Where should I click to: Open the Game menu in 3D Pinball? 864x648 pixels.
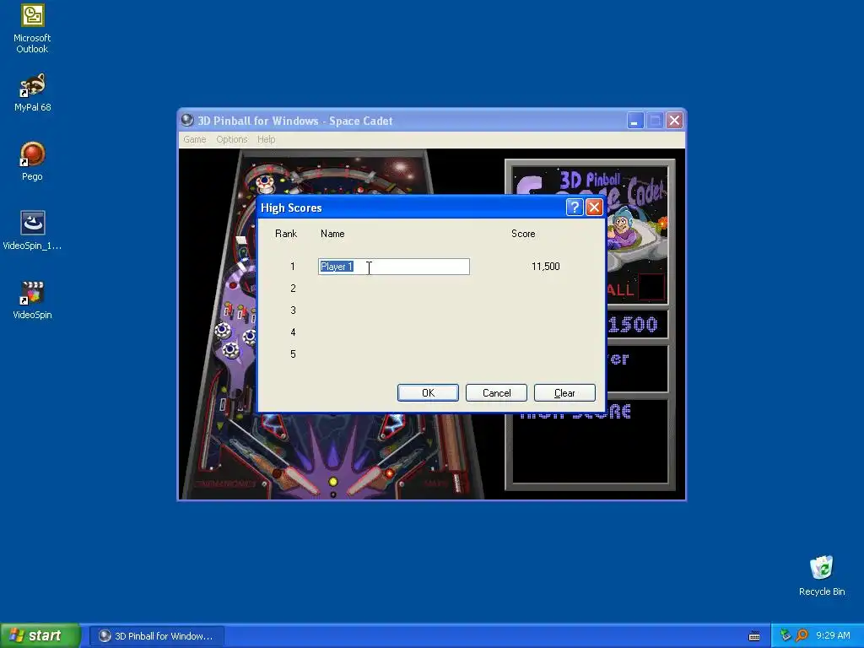click(195, 139)
